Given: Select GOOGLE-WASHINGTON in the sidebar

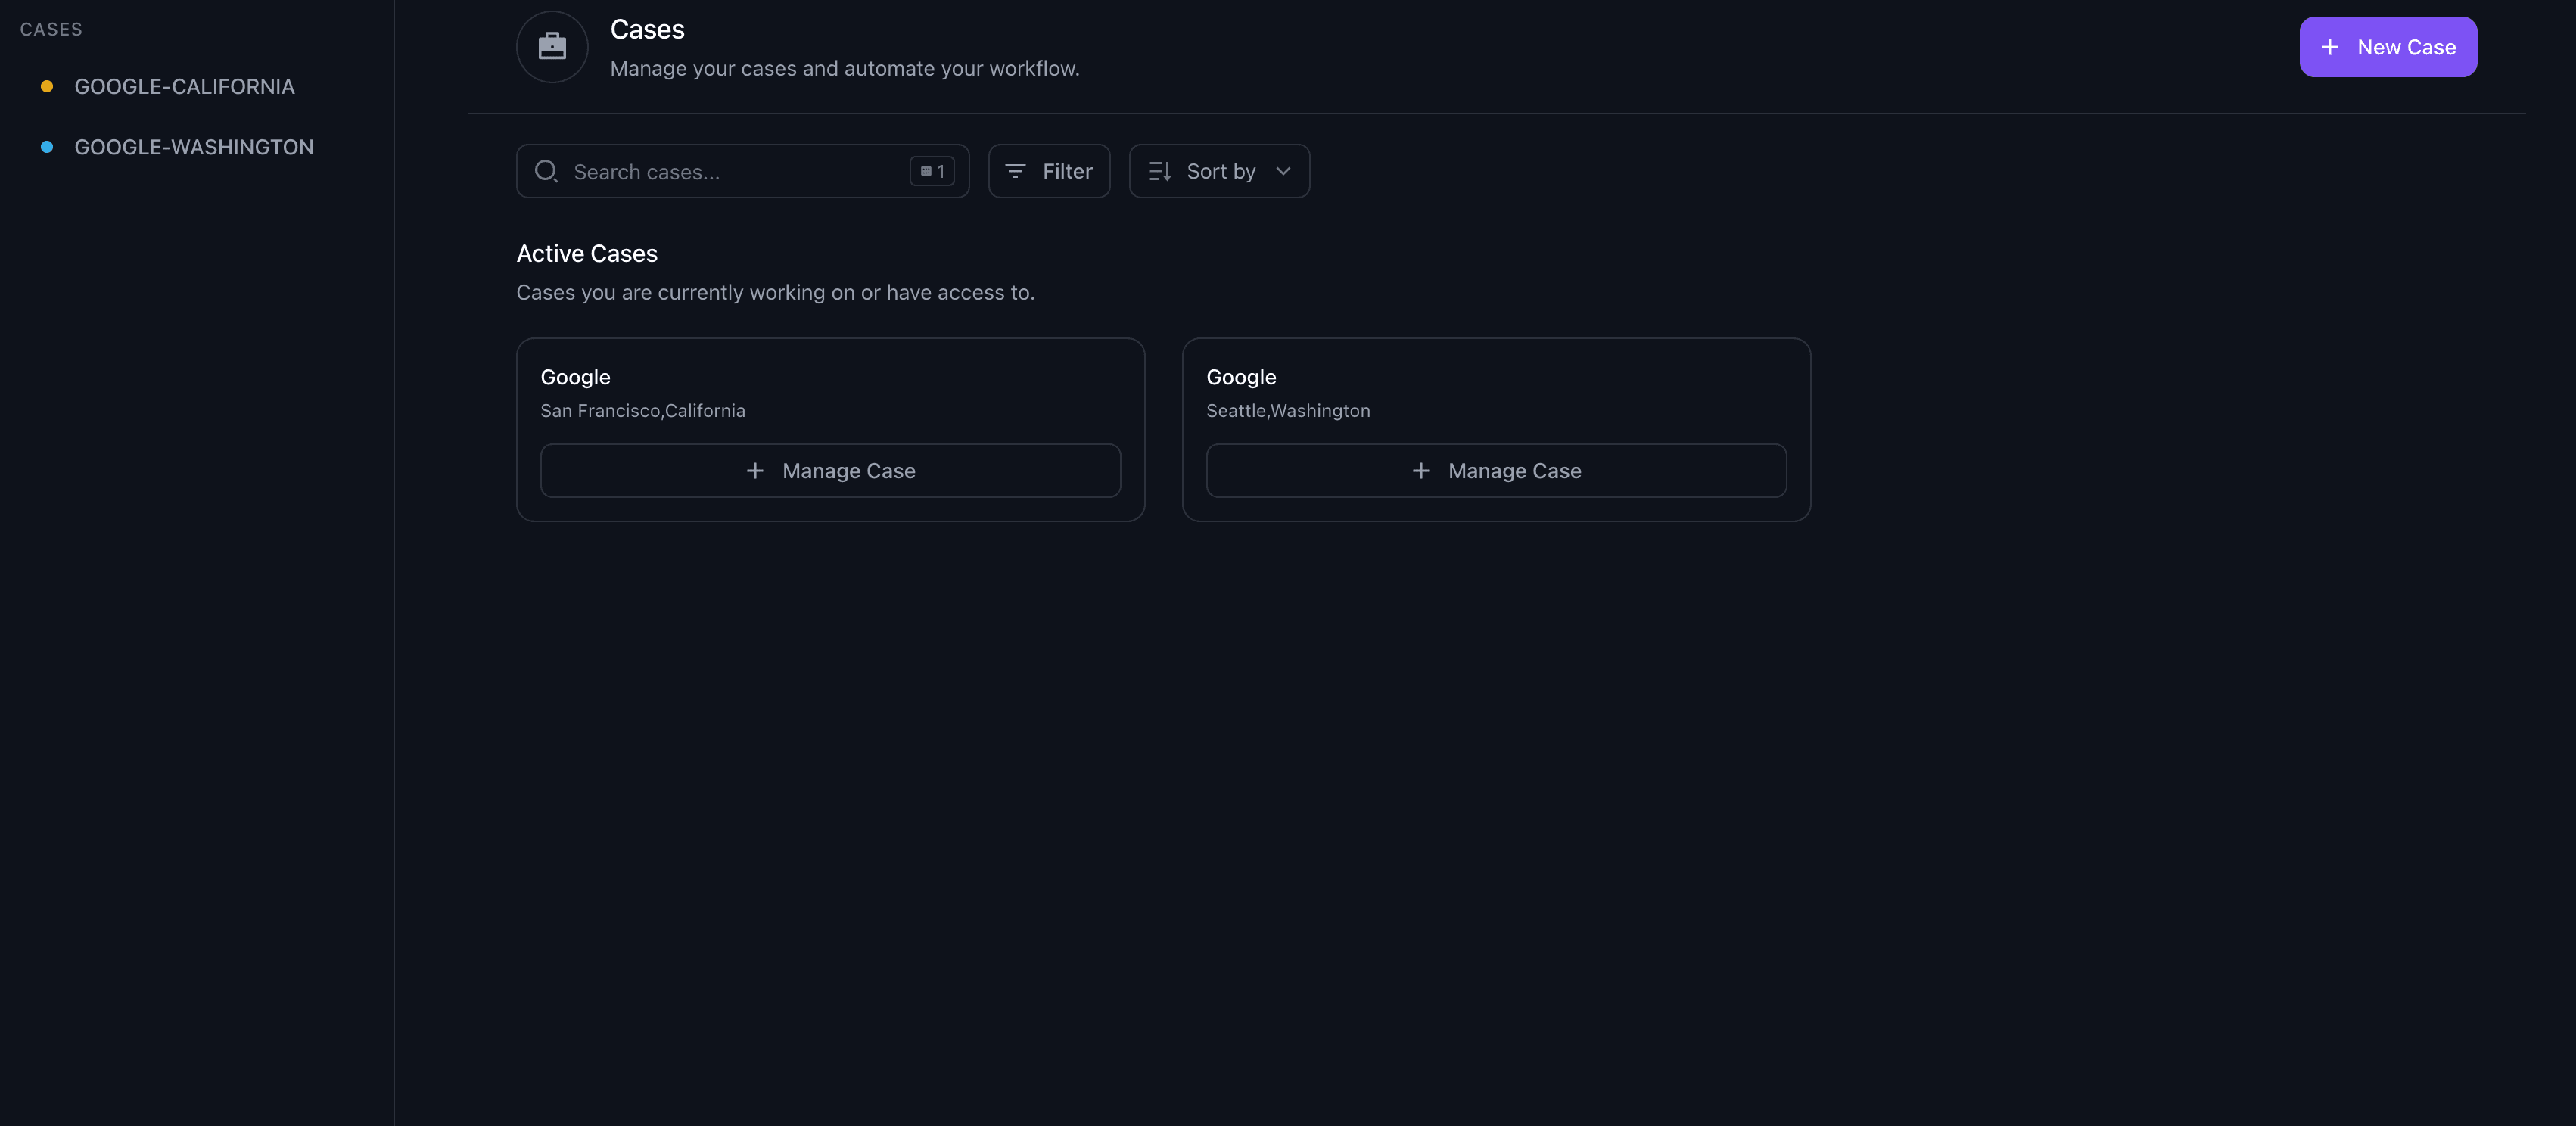Looking at the screenshot, I should tap(193, 146).
